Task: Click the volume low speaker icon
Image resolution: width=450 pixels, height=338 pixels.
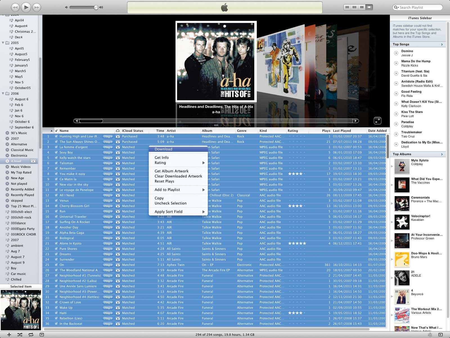Action: (x=66, y=7)
